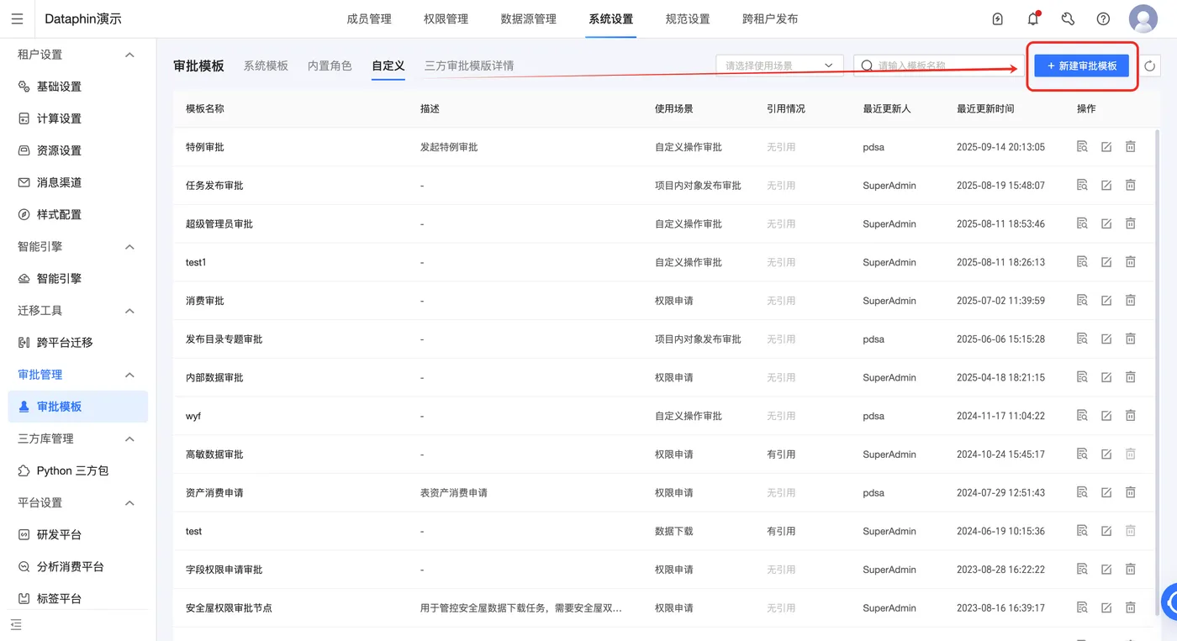Open the notification bell
The height and width of the screenshot is (641, 1177).
[x=1033, y=18]
